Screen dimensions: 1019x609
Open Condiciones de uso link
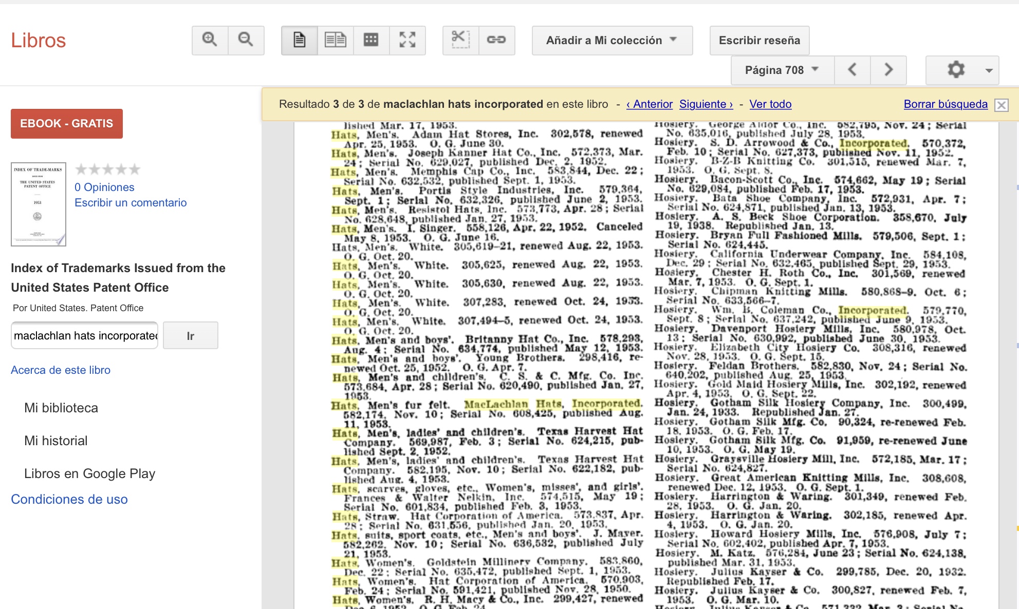pos(69,500)
